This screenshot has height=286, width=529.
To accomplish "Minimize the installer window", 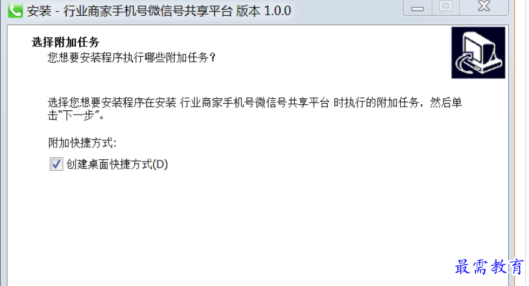I will (x=417, y=7).
